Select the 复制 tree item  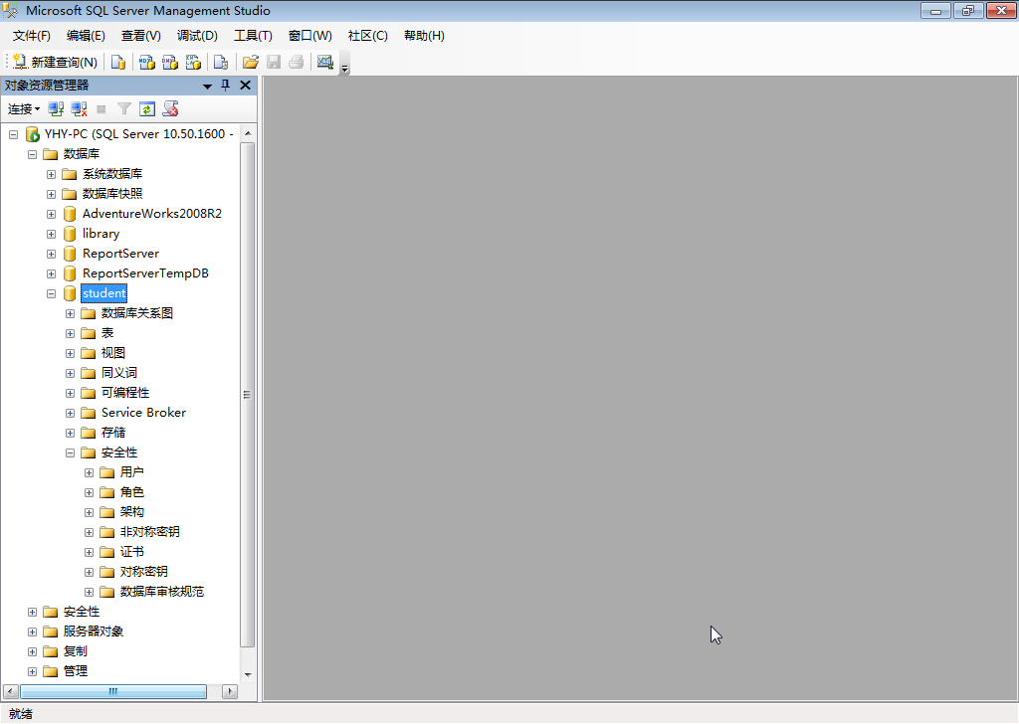pyautogui.click(x=76, y=651)
